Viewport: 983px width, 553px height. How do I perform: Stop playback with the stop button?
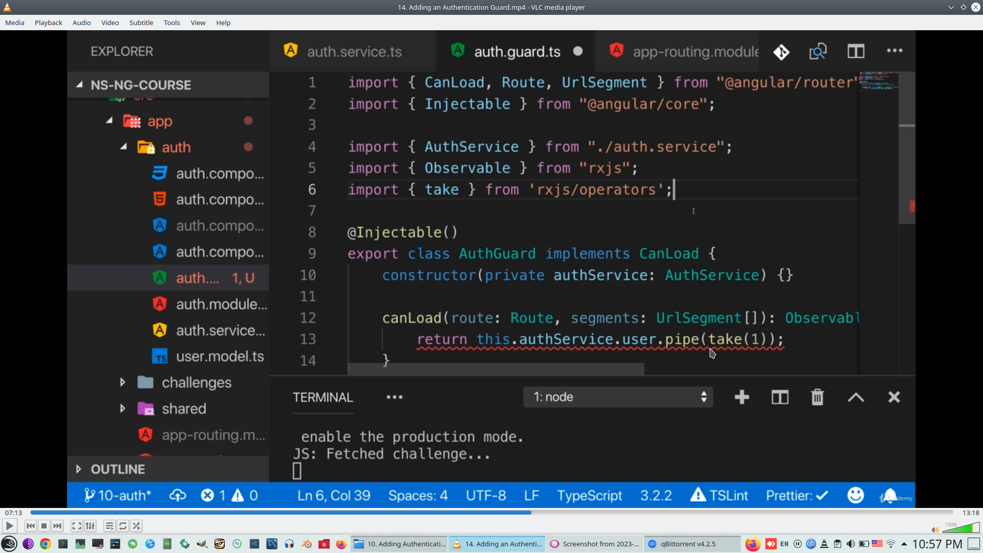coord(44,526)
